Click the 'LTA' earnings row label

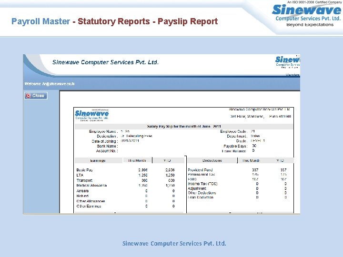tap(80, 175)
